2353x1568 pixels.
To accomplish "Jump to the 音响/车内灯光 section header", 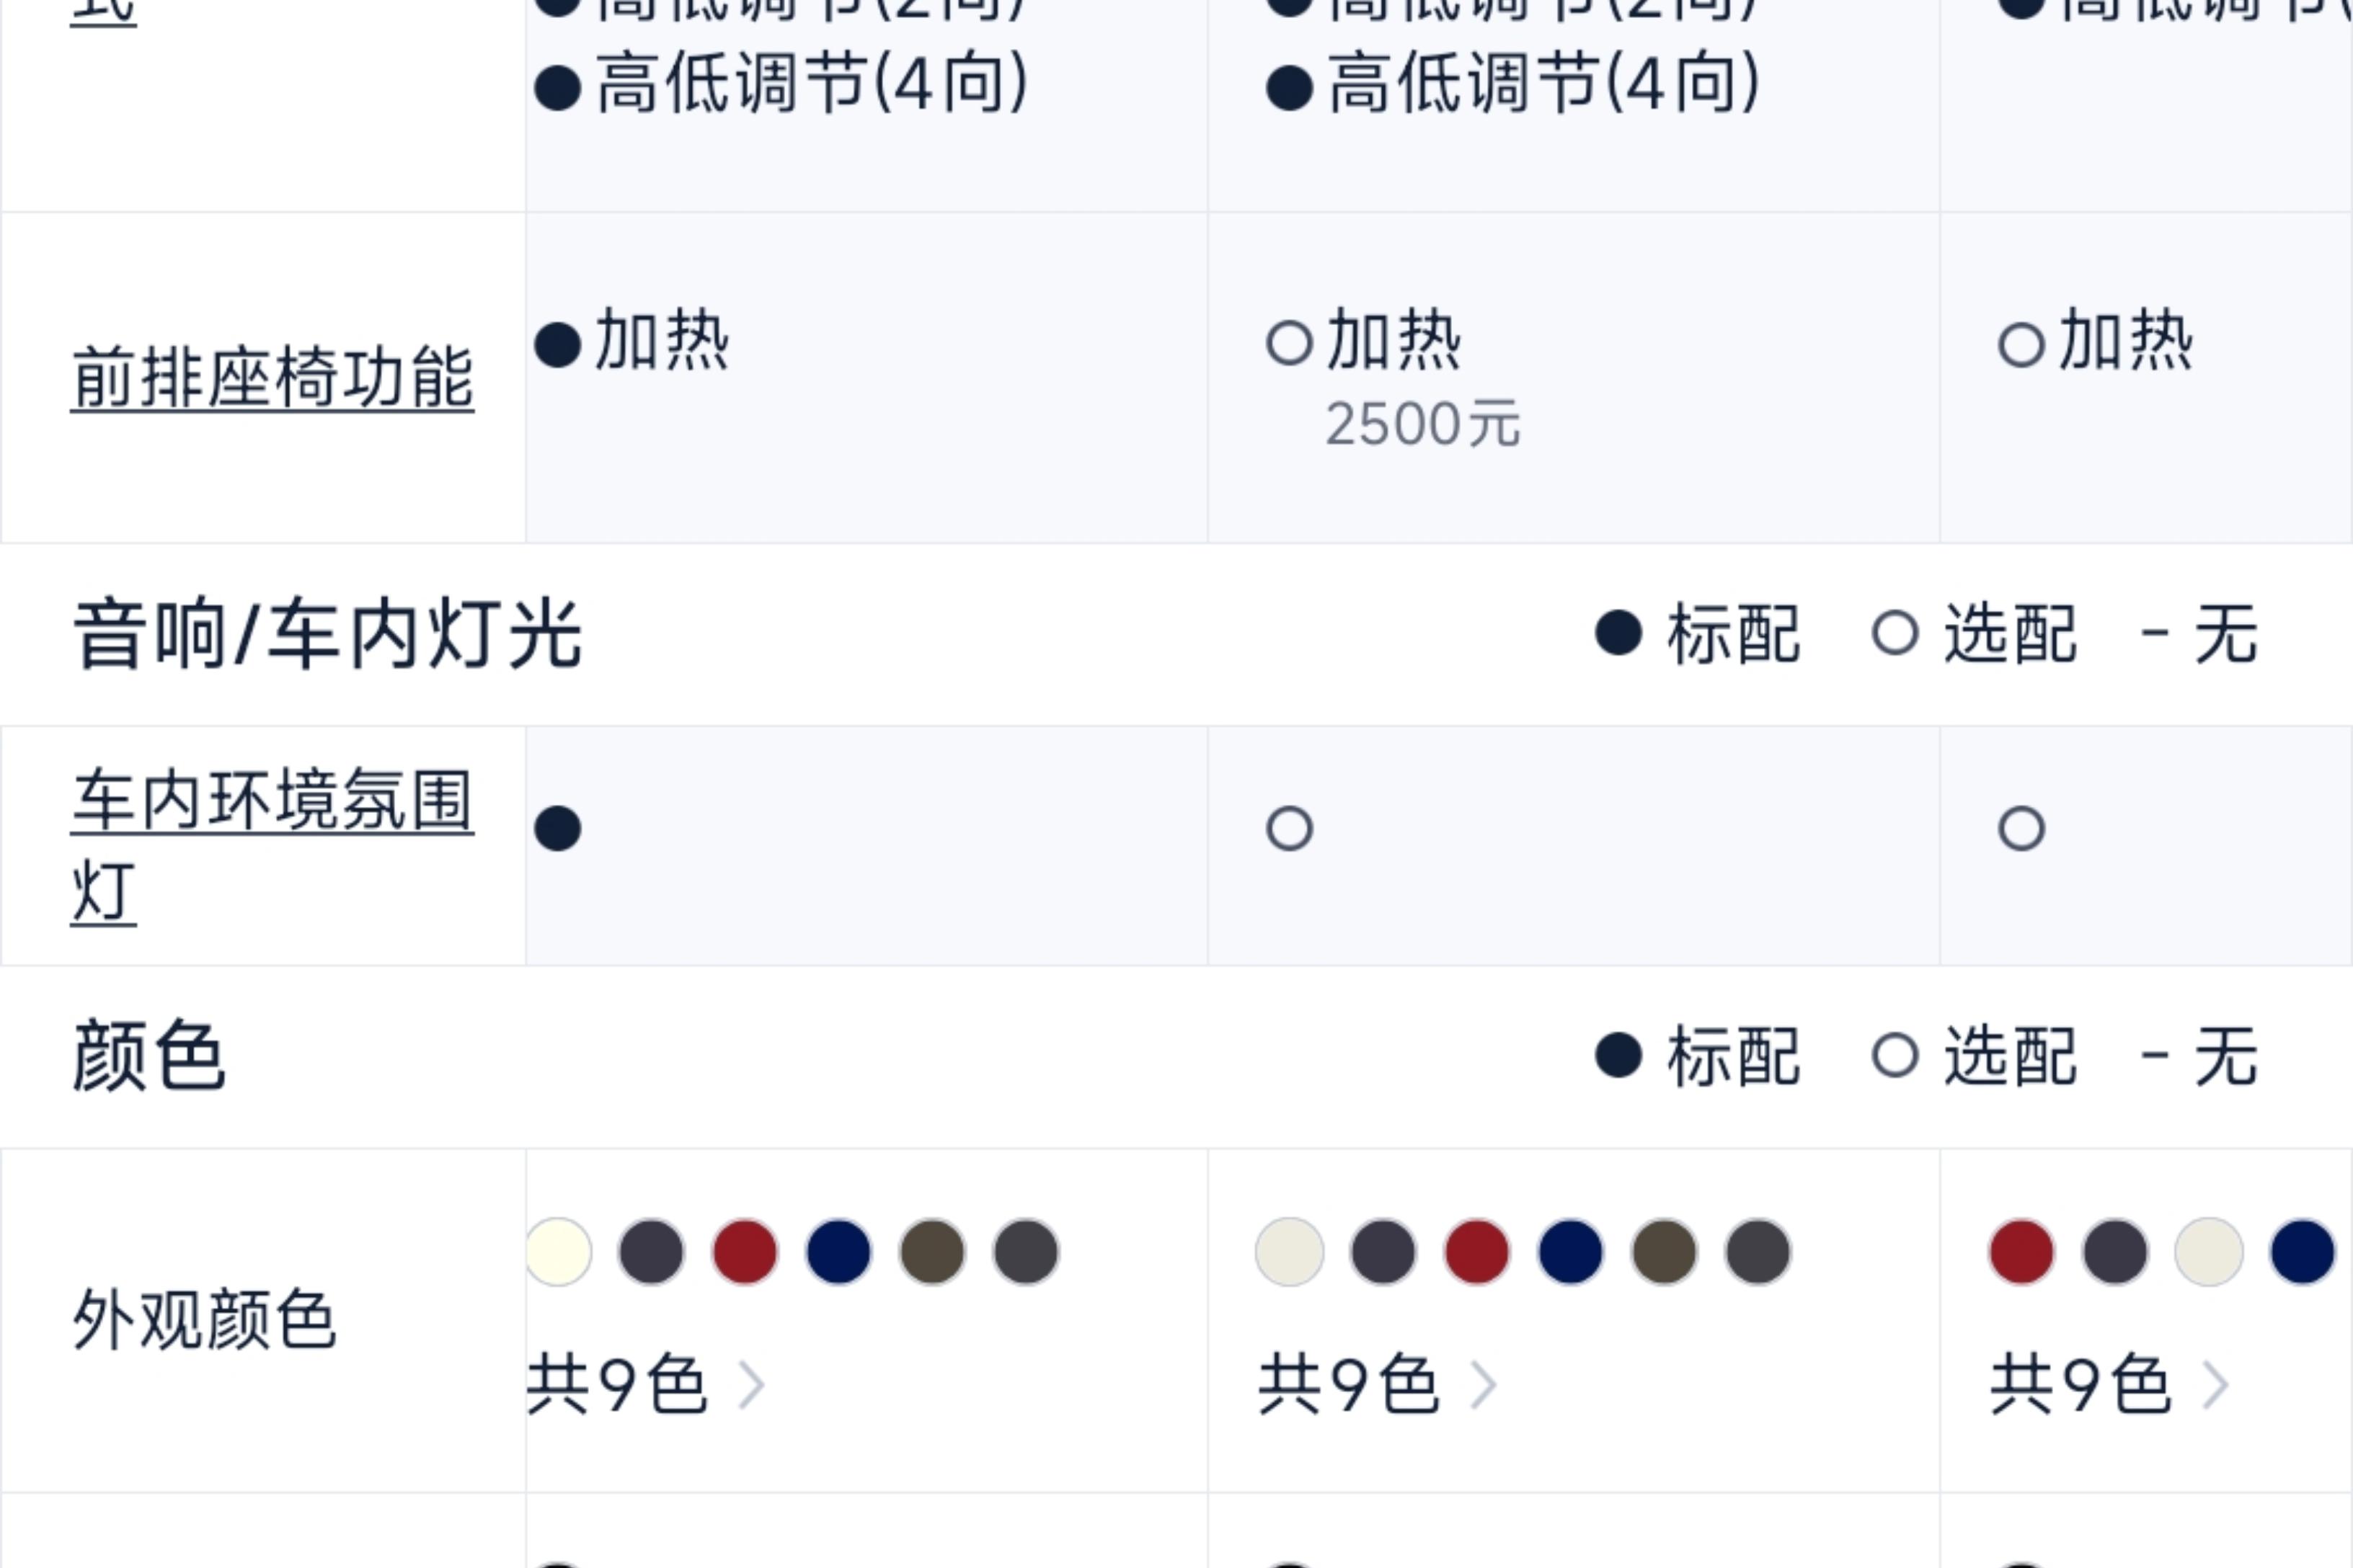I will click(x=327, y=634).
